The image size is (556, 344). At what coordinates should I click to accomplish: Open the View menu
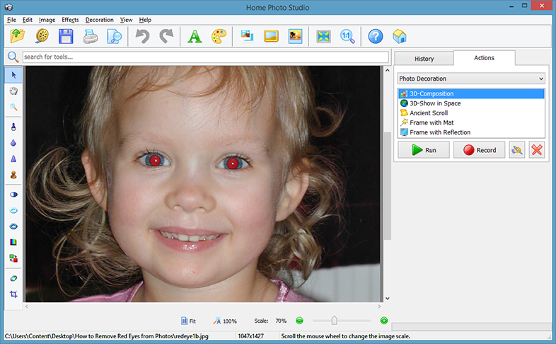pyautogui.click(x=126, y=20)
